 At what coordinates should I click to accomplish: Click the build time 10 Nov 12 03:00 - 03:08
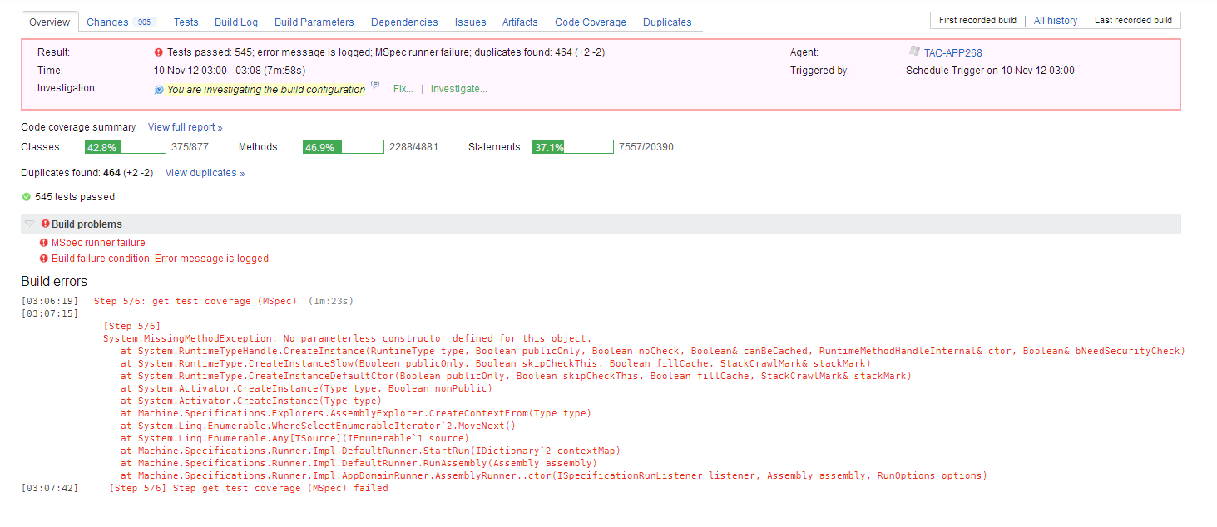pos(229,71)
